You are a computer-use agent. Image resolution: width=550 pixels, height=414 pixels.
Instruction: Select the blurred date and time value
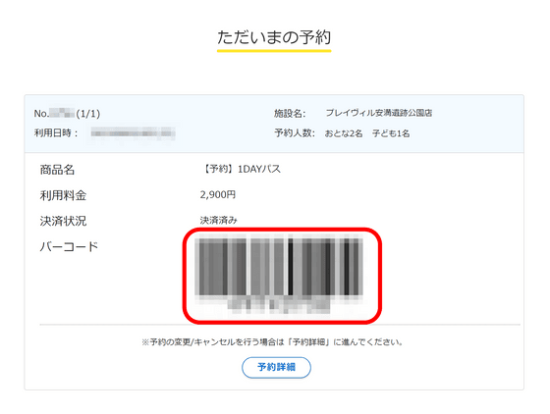(133, 133)
